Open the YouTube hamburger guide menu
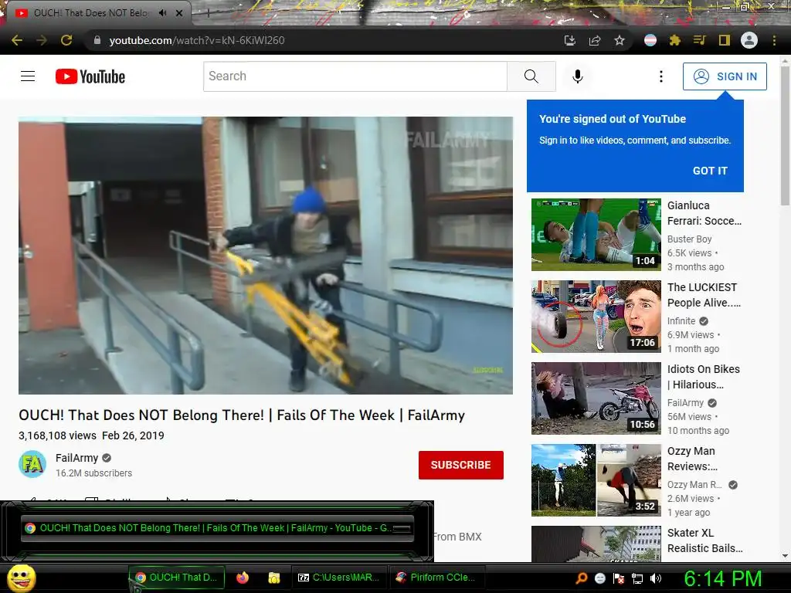The image size is (791, 593). pyautogui.click(x=28, y=76)
